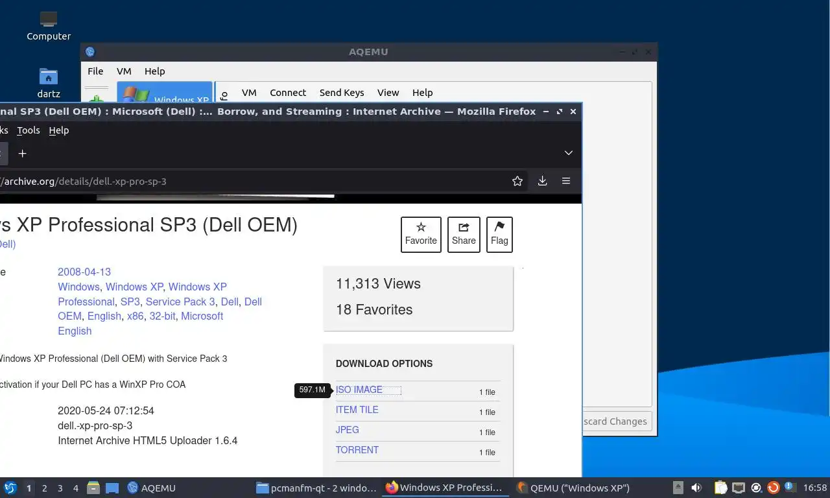830x498 pixels.
Task: Click the 18 Favorites text
Action: pos(374,309)
